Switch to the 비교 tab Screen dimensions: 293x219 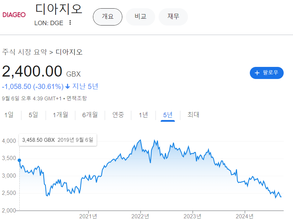pos(140,17)
